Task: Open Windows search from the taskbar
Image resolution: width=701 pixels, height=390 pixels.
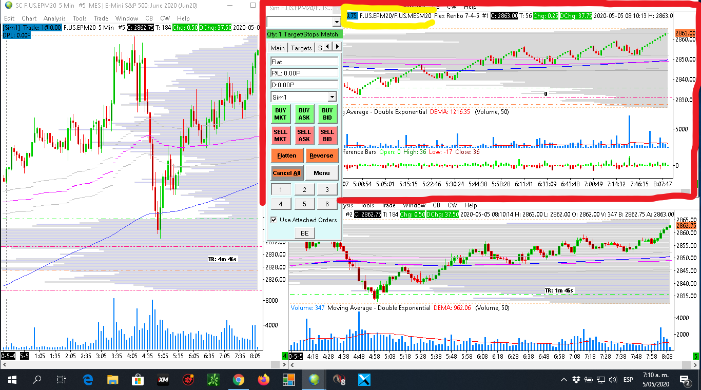Action: pyautogui.click(x=37, y=380)
